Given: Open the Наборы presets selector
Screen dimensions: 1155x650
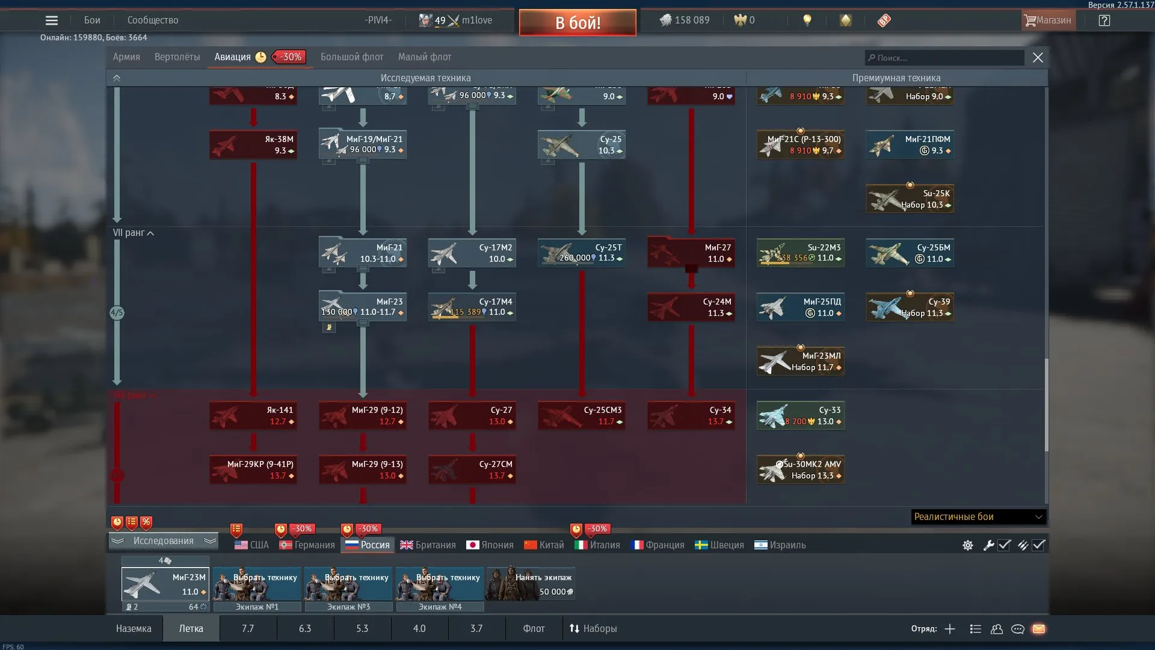Looking at the screenshot, I should [593, 629].
